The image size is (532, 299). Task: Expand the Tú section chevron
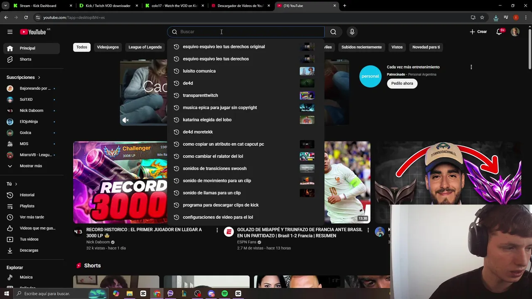[x=16, y=184]
